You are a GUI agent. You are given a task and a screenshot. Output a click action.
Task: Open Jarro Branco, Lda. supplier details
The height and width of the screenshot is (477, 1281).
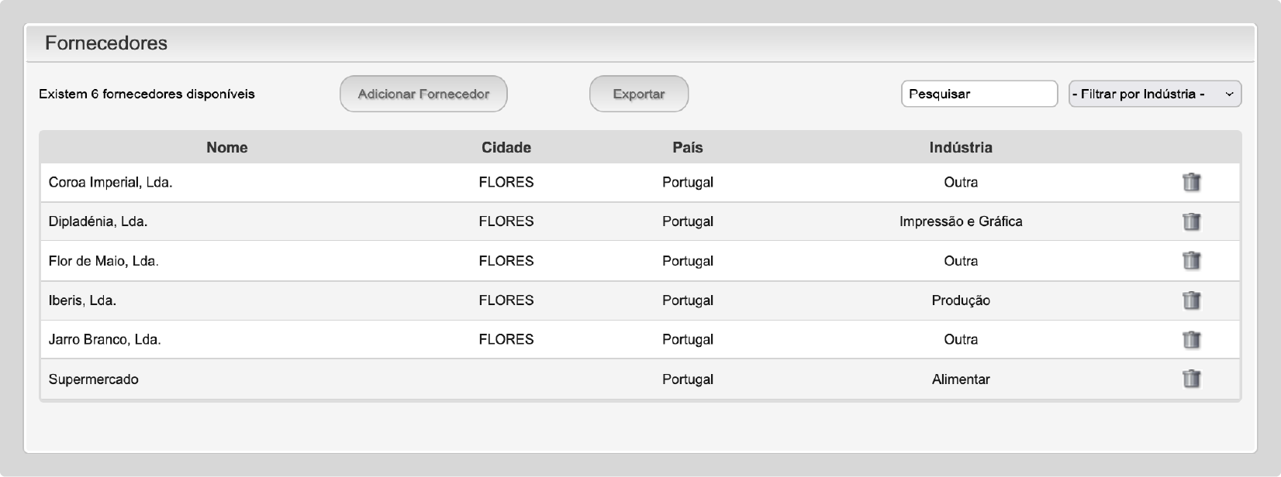click(x=105, y=339)
